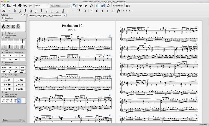Add a tie using the tie icon

tap(79, 11)
